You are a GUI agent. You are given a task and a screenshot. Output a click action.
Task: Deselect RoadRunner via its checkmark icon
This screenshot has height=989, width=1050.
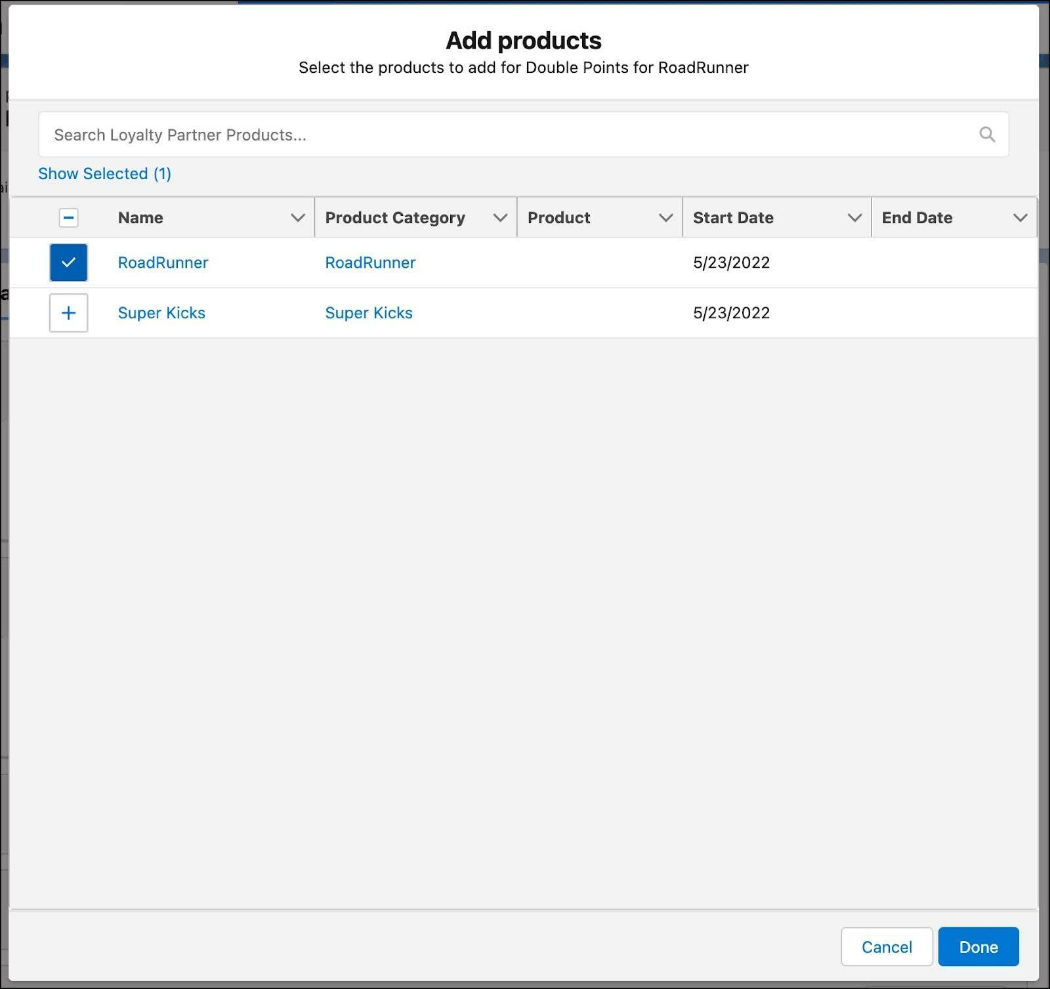click(x=68, y=263)
